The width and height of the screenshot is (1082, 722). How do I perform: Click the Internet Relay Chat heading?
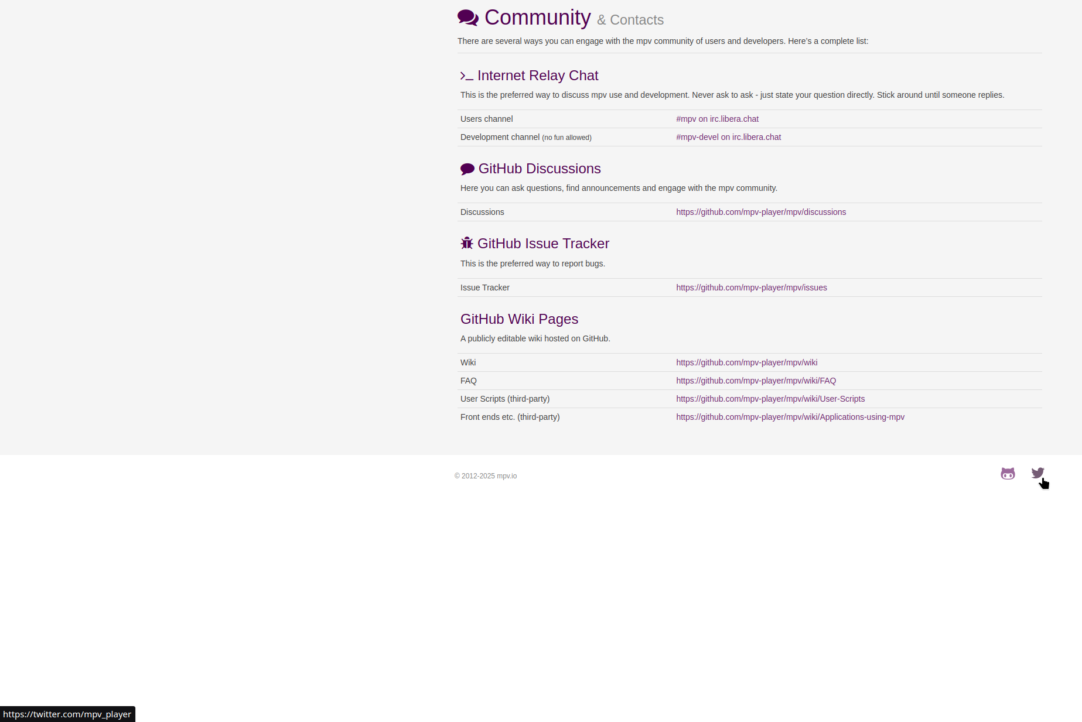(538, 76)
